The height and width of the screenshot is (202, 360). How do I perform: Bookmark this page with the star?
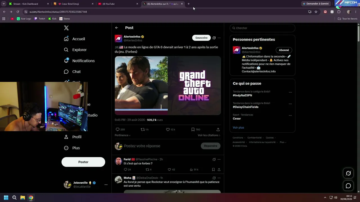point(316,12)
